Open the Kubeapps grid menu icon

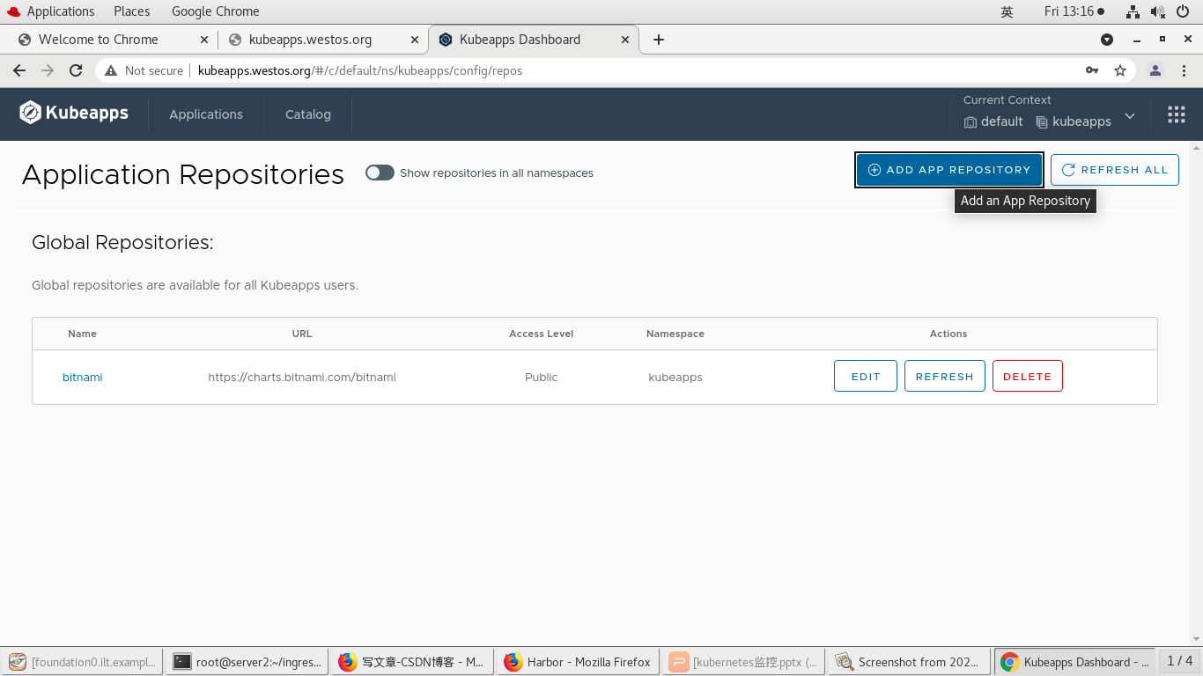click(1177, 114)
